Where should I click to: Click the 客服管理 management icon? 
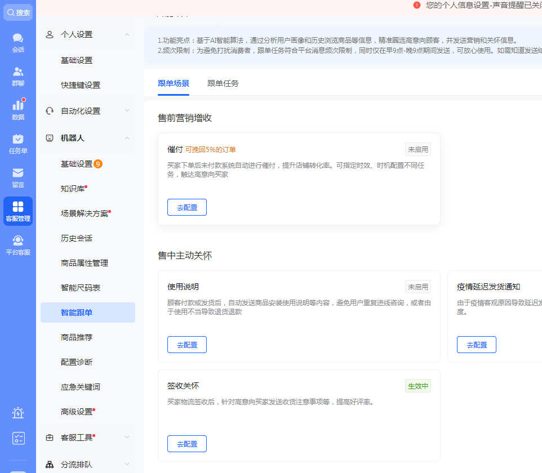(x=17, y=209)
